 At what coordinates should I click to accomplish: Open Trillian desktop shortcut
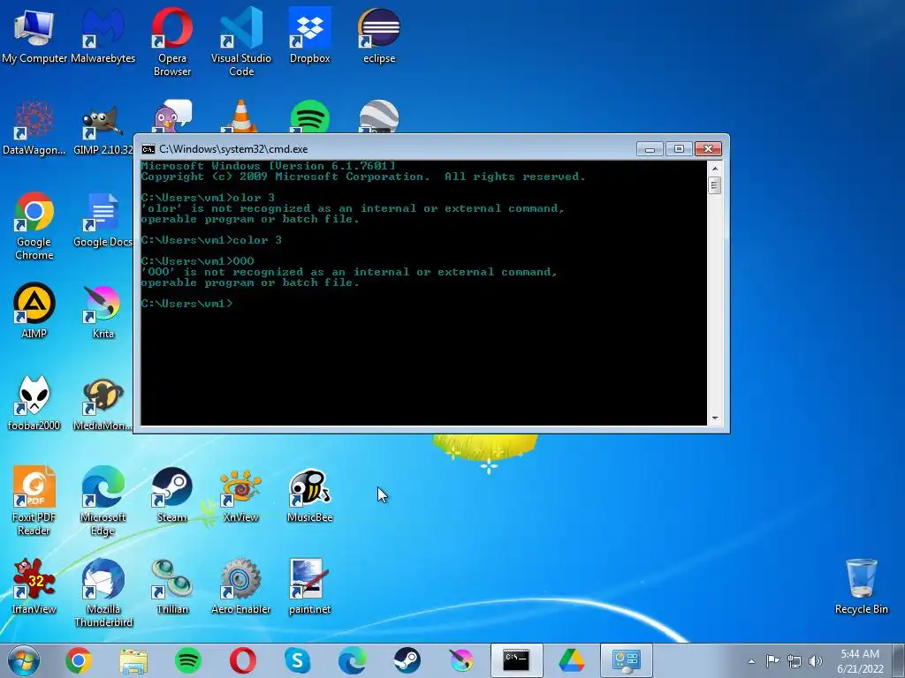(172, 586)
